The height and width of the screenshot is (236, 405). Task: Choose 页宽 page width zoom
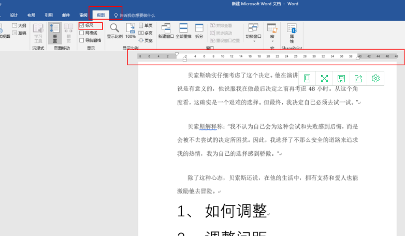(146, 40)
